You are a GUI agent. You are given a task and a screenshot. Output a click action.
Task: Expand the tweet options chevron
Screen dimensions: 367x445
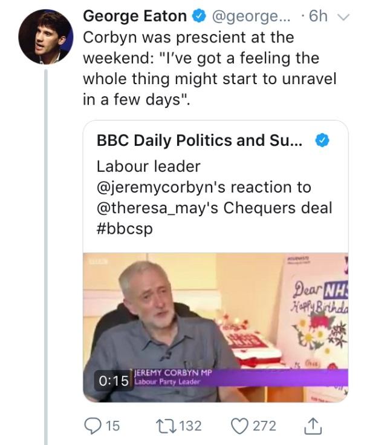click(x=343, y=16)
